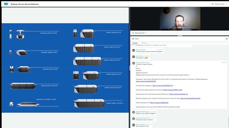Open the 'Формула будущего' youtu.be link
229x128 pixels.
click(190, 98)
